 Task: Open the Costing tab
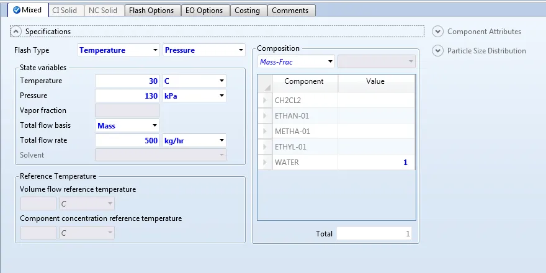click(248, 11)
